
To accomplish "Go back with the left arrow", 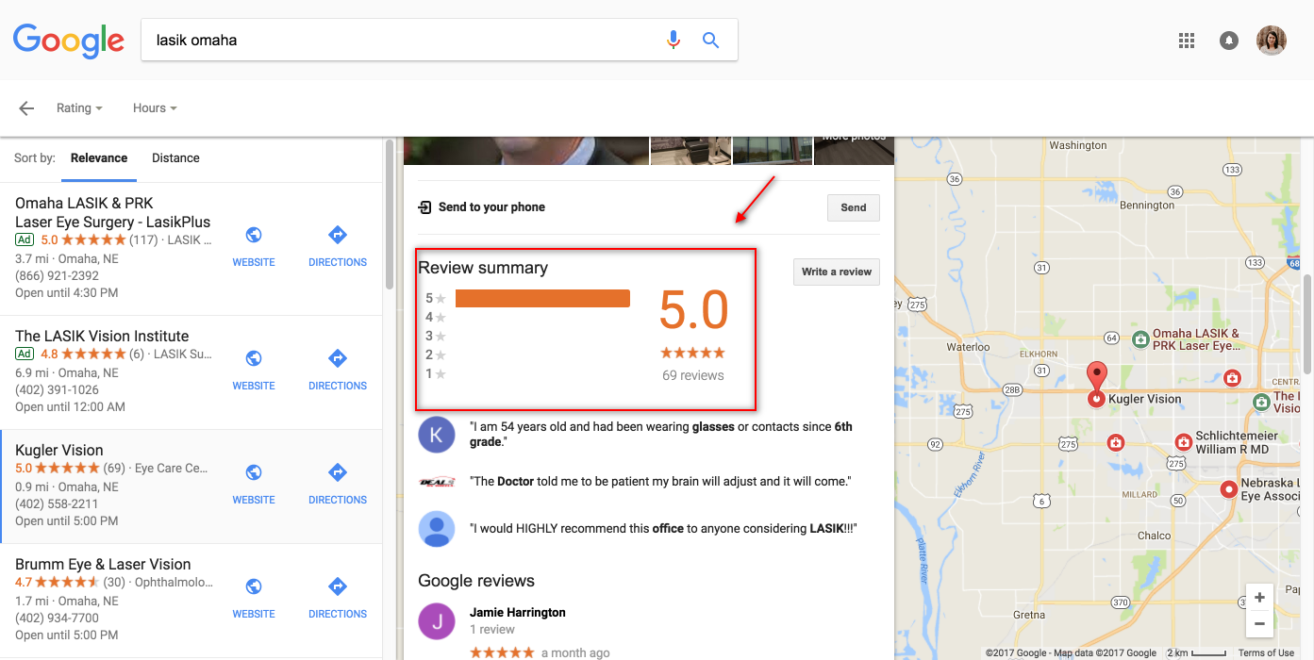I will coord(26,108).
